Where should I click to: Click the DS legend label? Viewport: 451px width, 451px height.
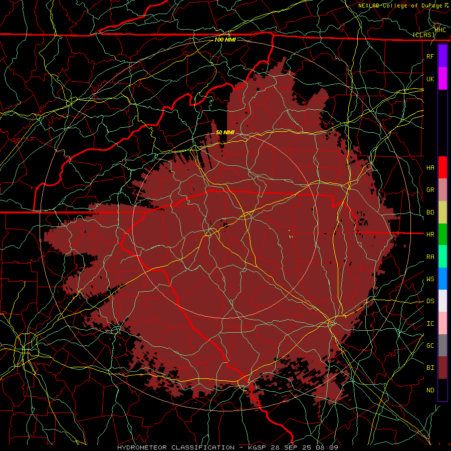click(x=430, y=301)
